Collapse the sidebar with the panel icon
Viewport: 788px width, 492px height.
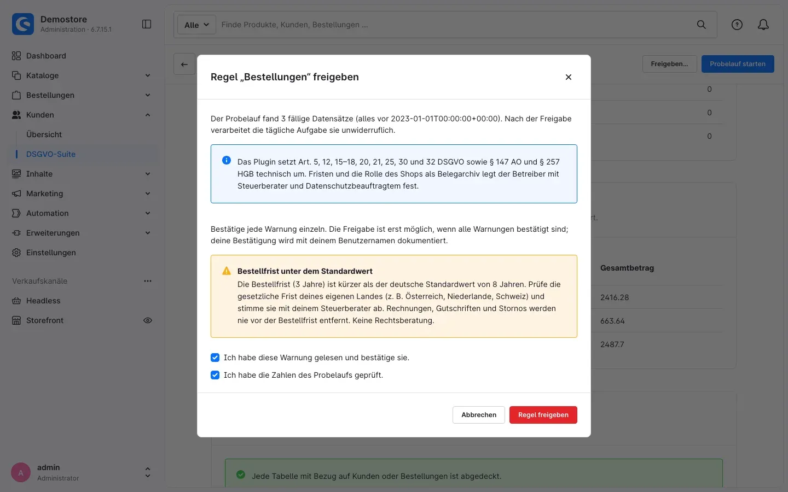[x=147, y=24]
